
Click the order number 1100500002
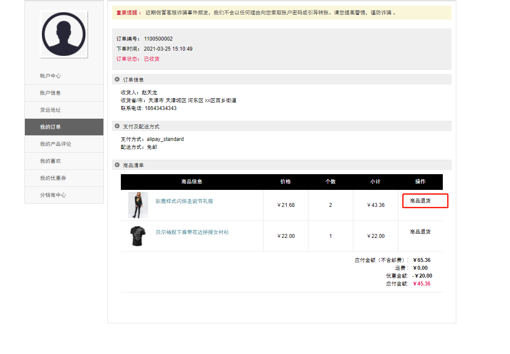click(158, 39)
